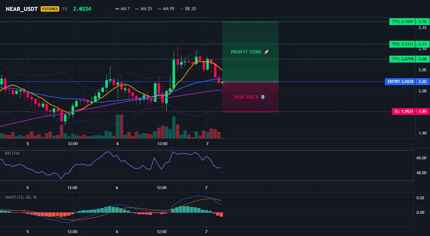Click the latest red MACD histogram bar
Viewport: 430px width, 236px height.
221,215
